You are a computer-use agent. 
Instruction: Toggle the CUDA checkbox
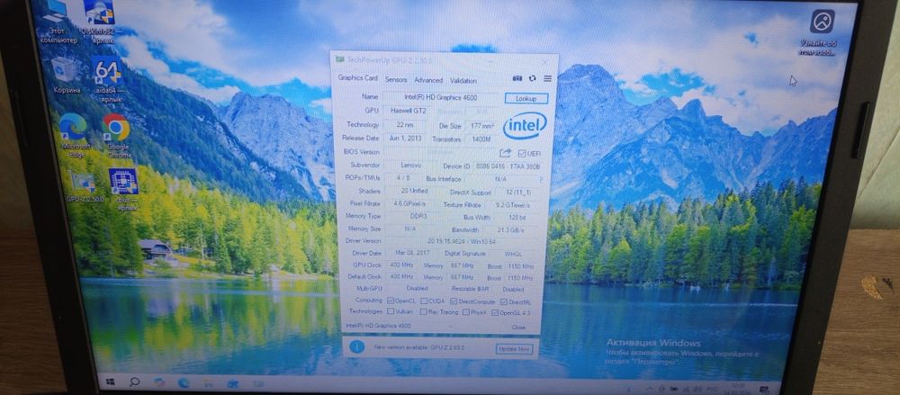click(x=424, y=301)
